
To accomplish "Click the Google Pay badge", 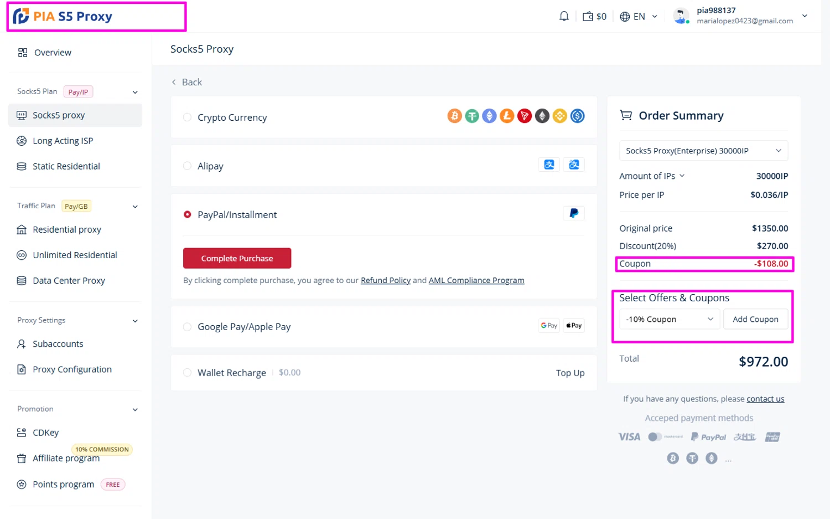I will pos(549,326).
